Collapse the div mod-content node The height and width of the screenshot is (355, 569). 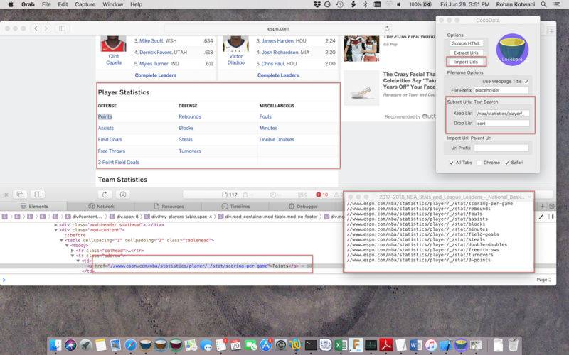coord(56,230)
